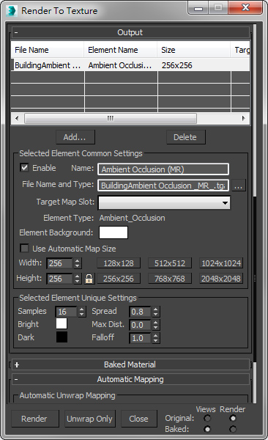The image size is (268, 440).
Task: Click the File Name column header
Action: click(48, 50)
